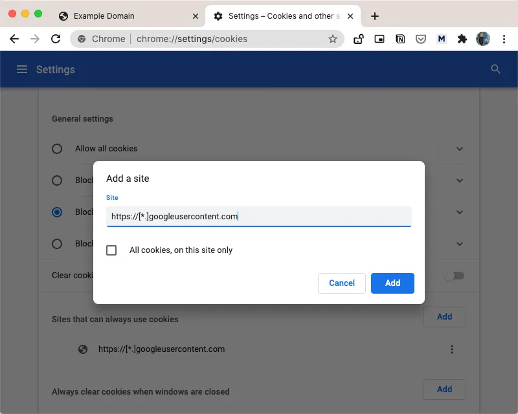
Task: Click the search settings magnifier icon
Action: [x=496, y=69]
